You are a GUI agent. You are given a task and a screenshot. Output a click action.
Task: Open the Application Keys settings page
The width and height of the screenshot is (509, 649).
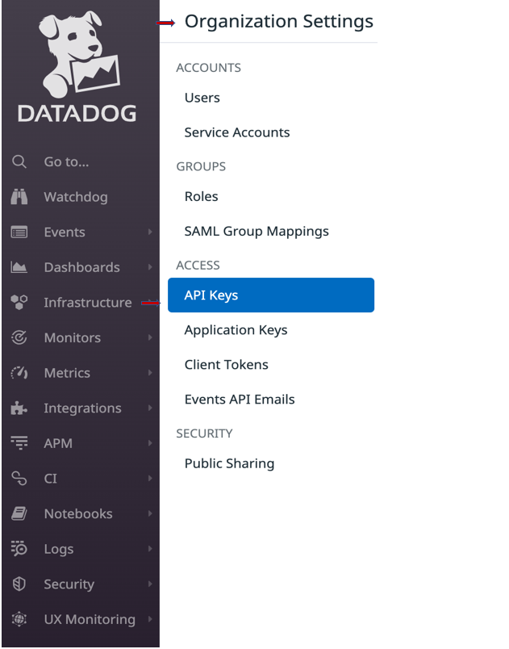click(x=236, y=330)
